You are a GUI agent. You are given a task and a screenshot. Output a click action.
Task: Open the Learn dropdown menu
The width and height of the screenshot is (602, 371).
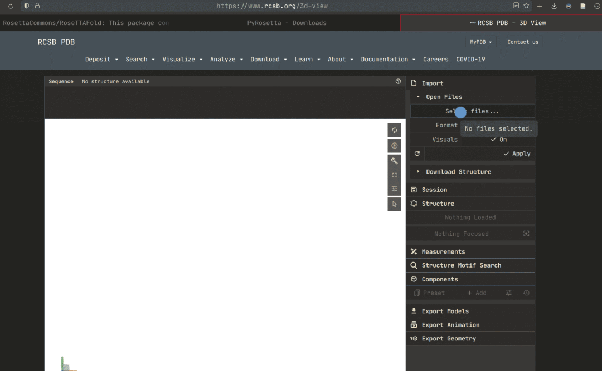click(x=307, y=59)
